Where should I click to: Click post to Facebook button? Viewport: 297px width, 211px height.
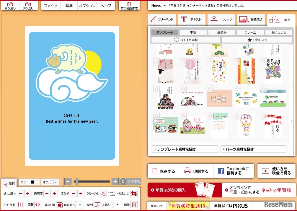[233, 171]
